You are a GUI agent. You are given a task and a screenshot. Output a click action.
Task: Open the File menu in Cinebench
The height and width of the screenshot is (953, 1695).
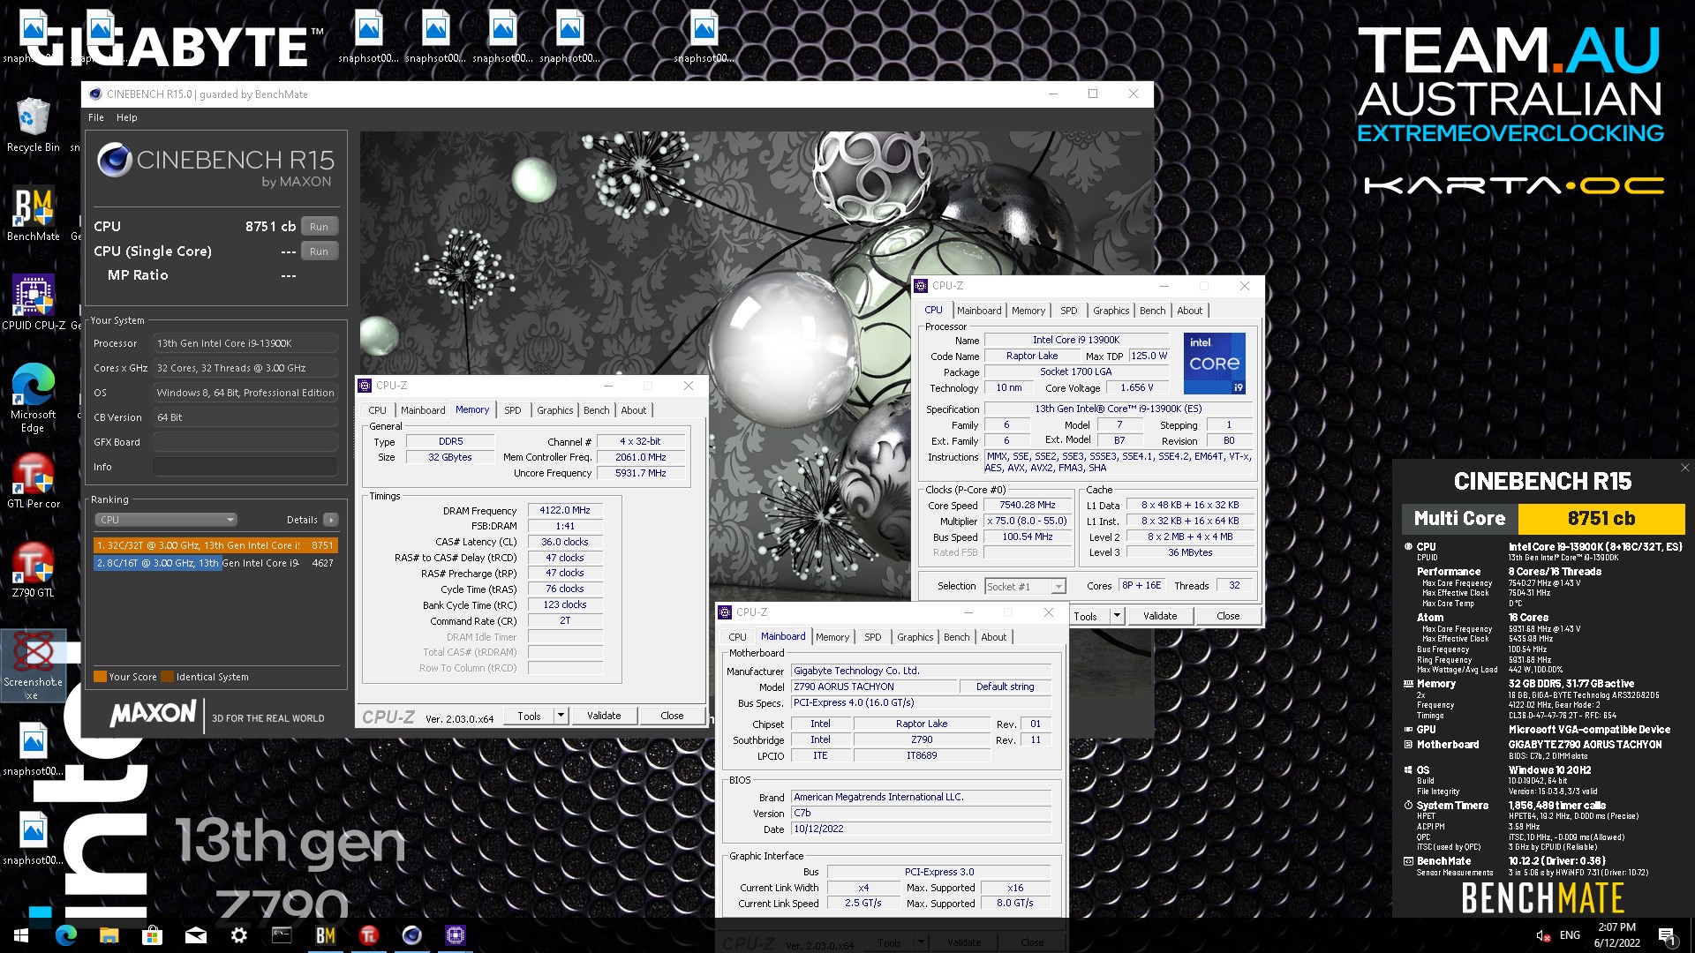[96, 117]
